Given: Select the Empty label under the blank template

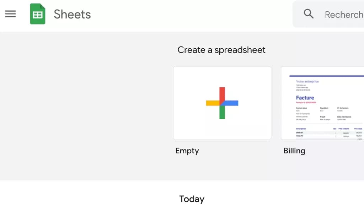Looking at the screenshot, I should click(187, 151).
